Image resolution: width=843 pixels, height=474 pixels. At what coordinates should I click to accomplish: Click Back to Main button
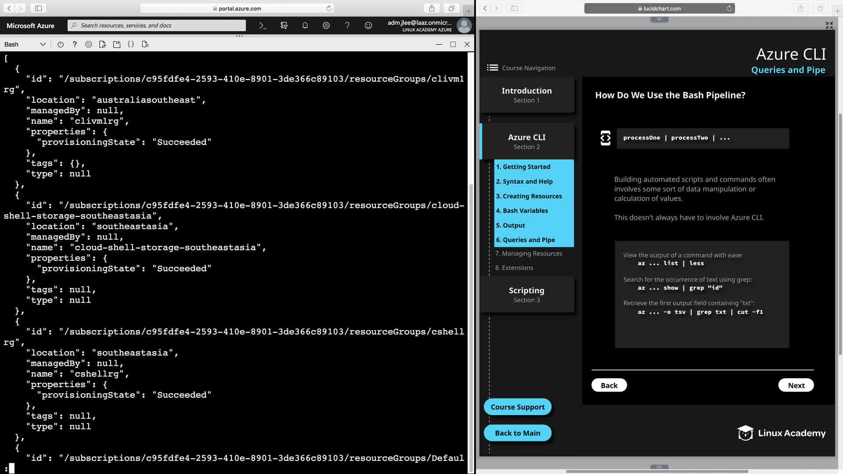pos(518,433)
